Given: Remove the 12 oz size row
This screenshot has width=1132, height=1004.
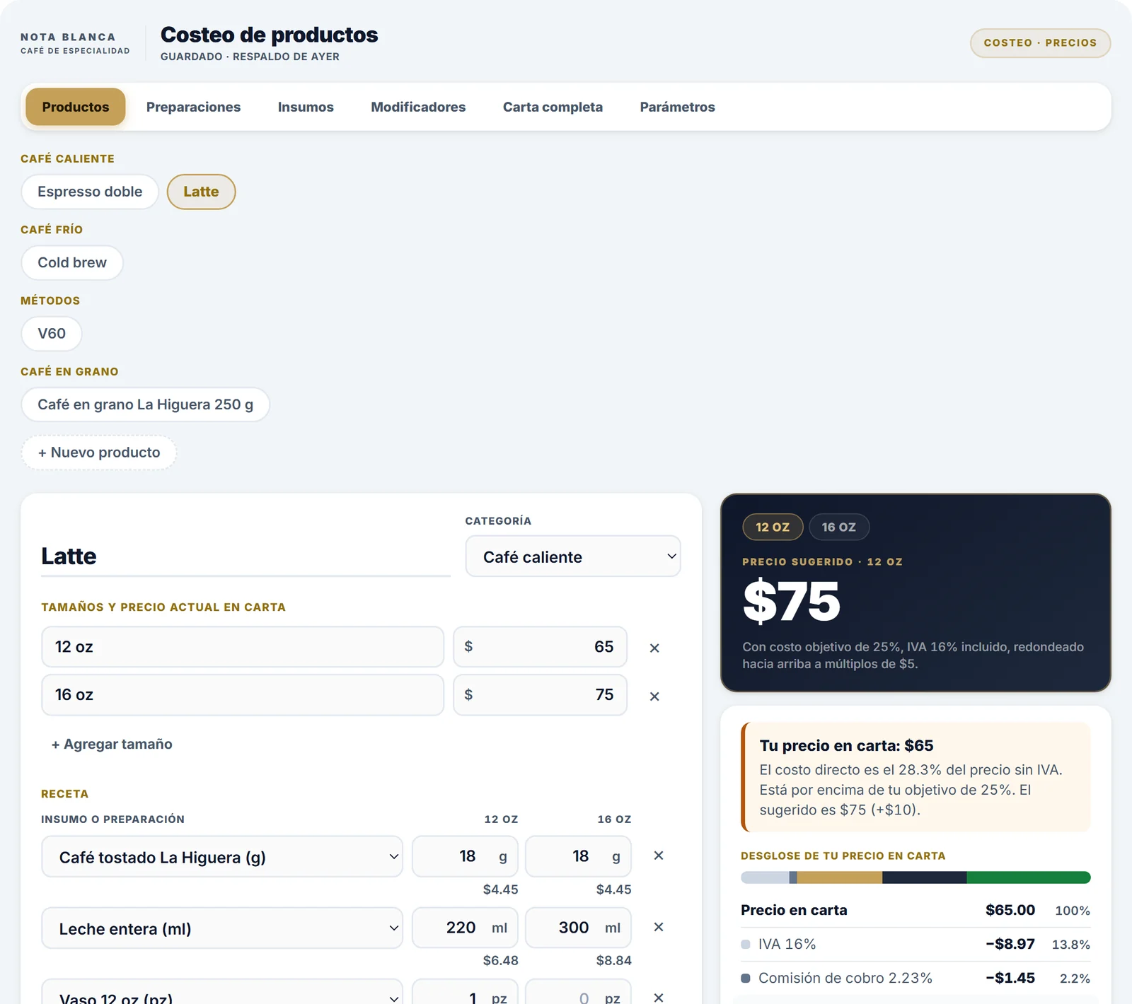Looking at the screenshot, I should coord(654,648).
